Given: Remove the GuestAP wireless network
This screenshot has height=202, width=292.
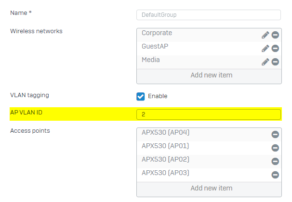Looking at the screenshot, I should click(x=276, y=49).
